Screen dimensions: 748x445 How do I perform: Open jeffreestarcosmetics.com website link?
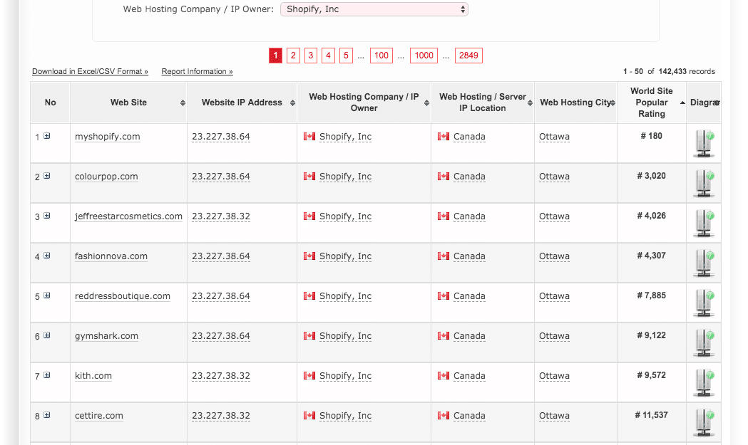click(x=128, y=216)
